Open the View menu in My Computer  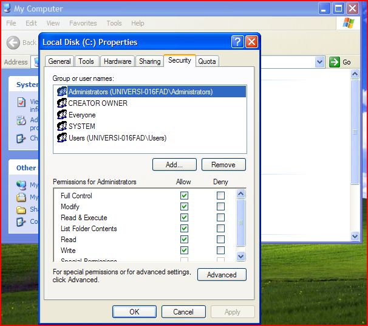[x=53, y=23]
